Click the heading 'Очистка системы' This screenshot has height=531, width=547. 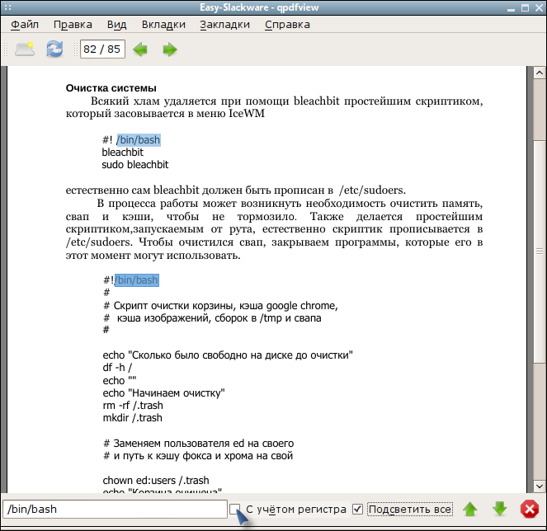click(111, 88)
